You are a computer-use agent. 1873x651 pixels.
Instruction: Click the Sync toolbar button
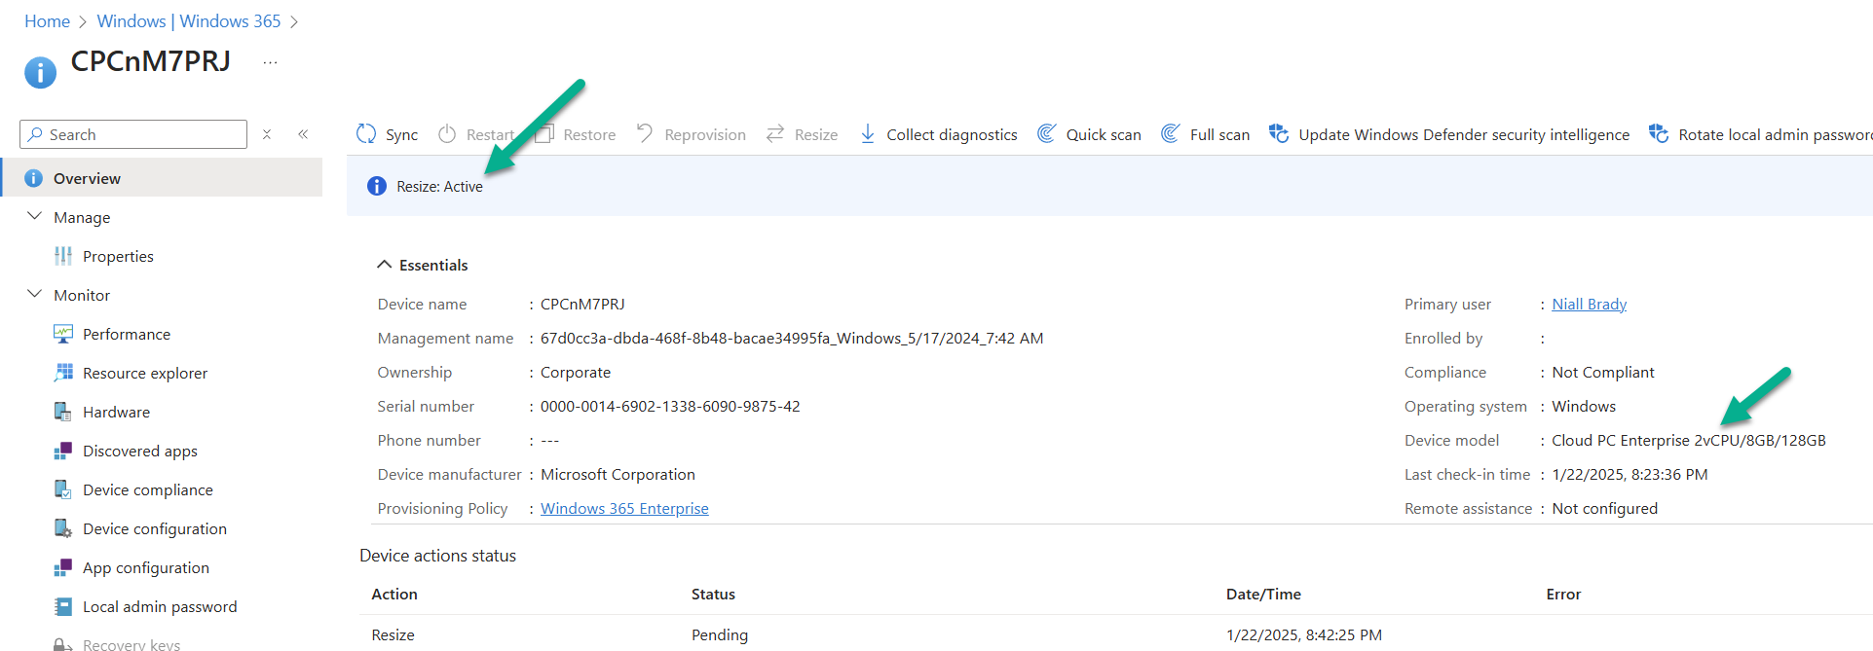[x=387, y=134]
